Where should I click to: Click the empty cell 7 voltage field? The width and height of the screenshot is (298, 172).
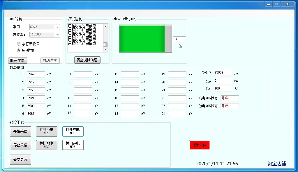[83, 74]
